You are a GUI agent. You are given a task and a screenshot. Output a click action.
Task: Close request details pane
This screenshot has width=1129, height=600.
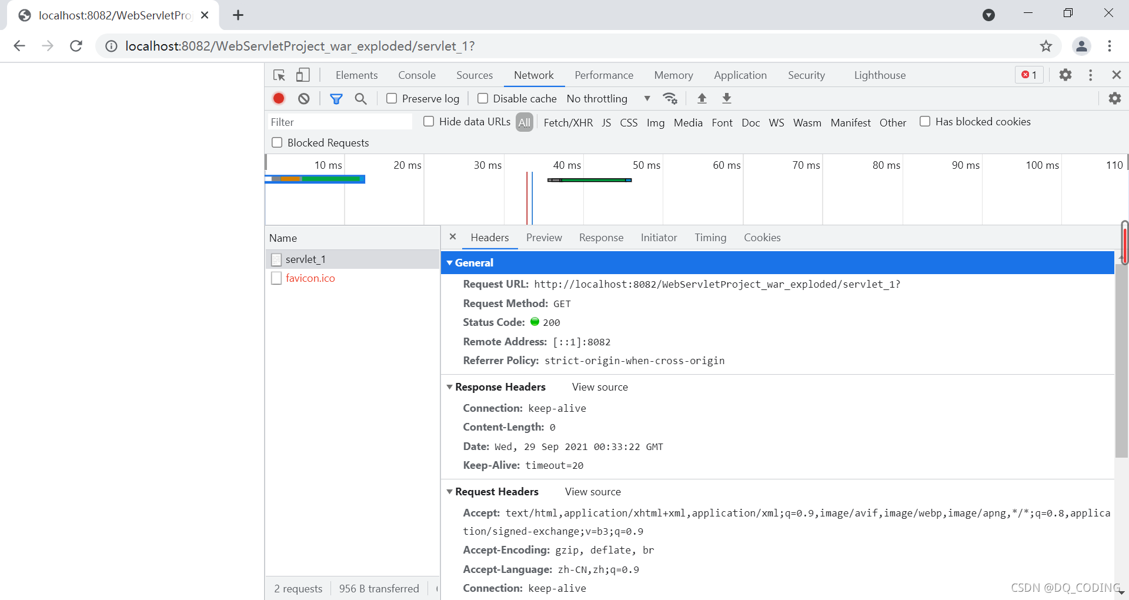pos(453,236)
